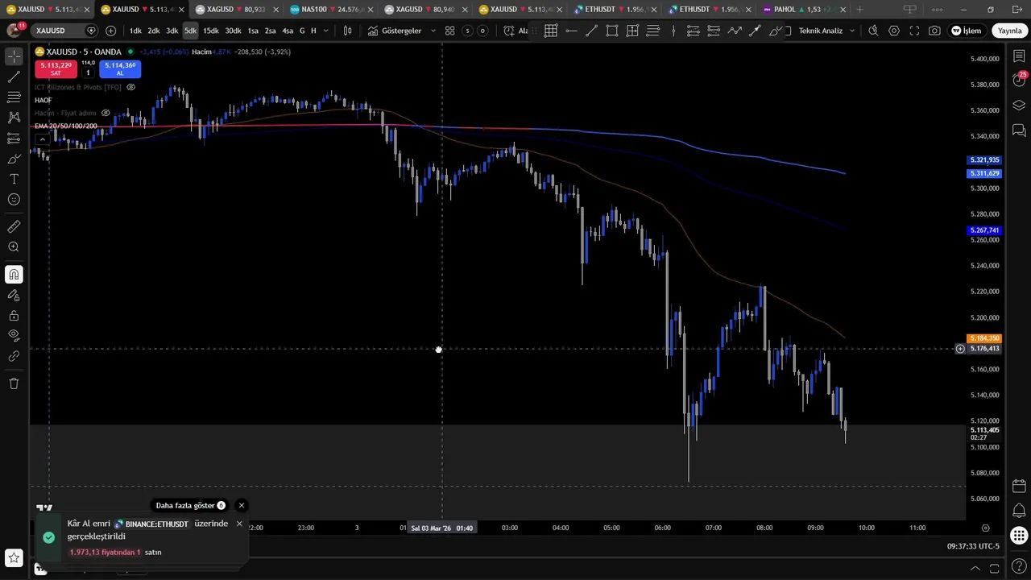Click the Yayınla button

(x=1009, y=31)
